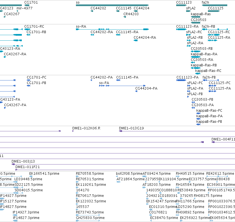Select protein CG1701-PB

[x=36, y=83]
